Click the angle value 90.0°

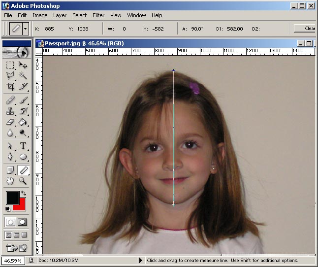pos(197,29)
